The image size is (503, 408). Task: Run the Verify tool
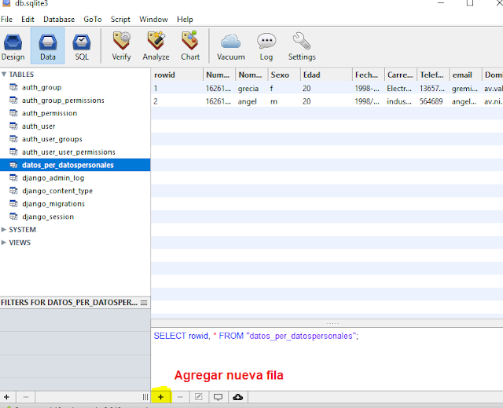click(x=121, y=46)
